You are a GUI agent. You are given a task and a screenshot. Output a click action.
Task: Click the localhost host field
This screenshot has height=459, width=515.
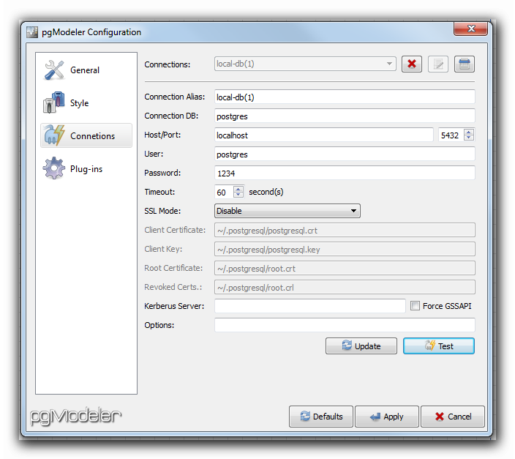pos(324,135)
